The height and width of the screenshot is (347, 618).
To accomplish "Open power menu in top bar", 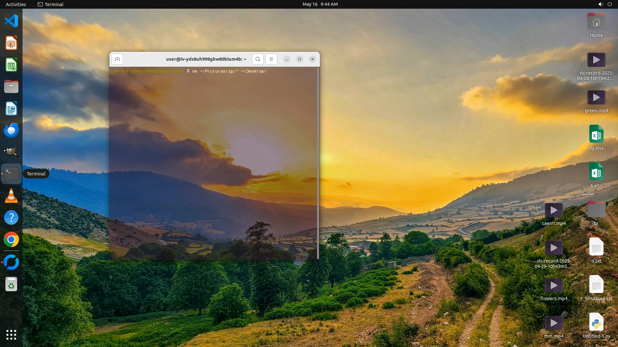I will 610,4.
